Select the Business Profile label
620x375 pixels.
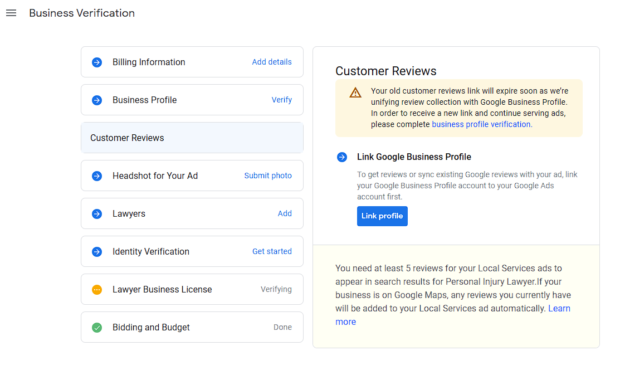[144, 100]
